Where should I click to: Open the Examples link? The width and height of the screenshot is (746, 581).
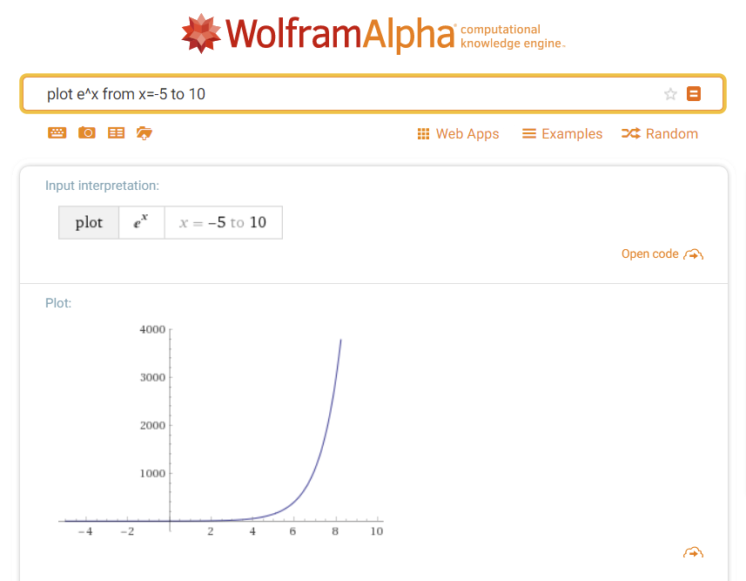562,134
